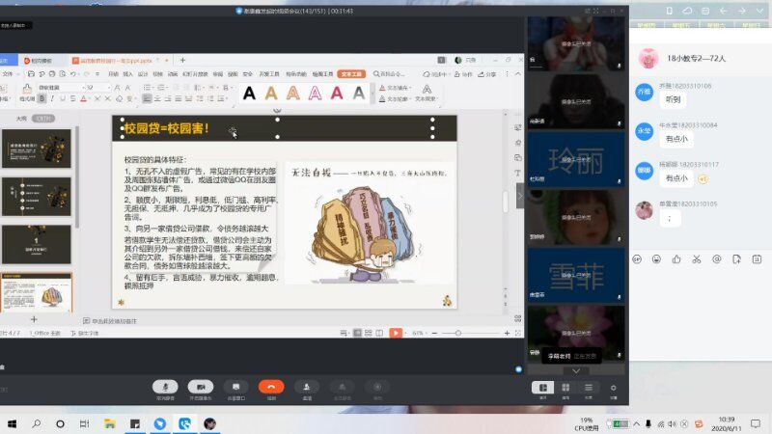The image size is (772, 434).
Task: Click the emoji icon in chat toolbar
Action: [x=656, y=258]
